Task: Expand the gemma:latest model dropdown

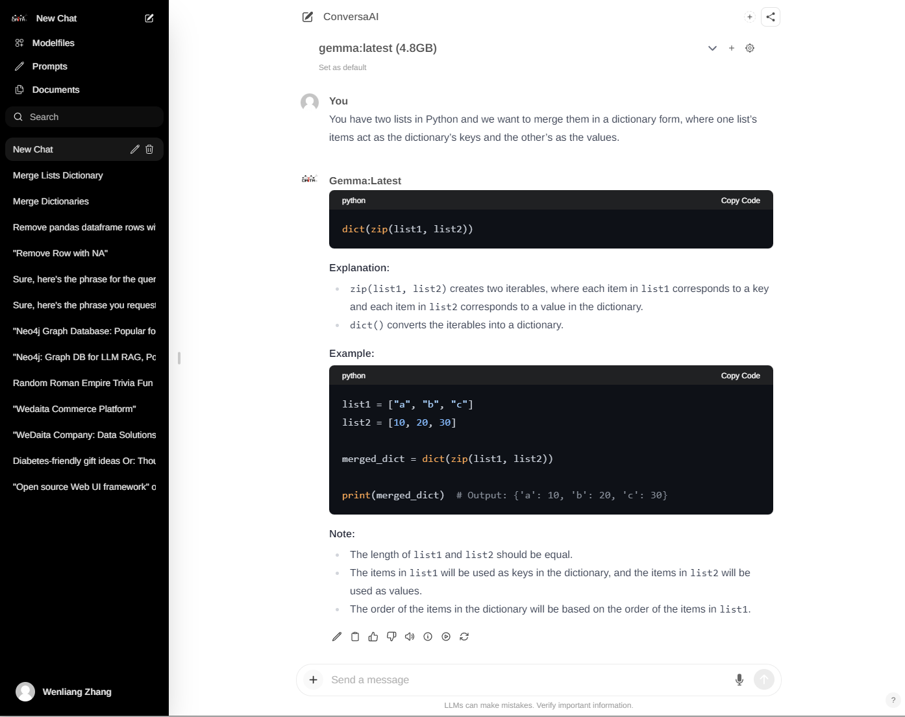Action: pos(712,48)
